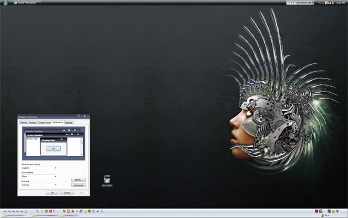Switch to the Adobe Photoshop taskbar button

tap(27, 3)
